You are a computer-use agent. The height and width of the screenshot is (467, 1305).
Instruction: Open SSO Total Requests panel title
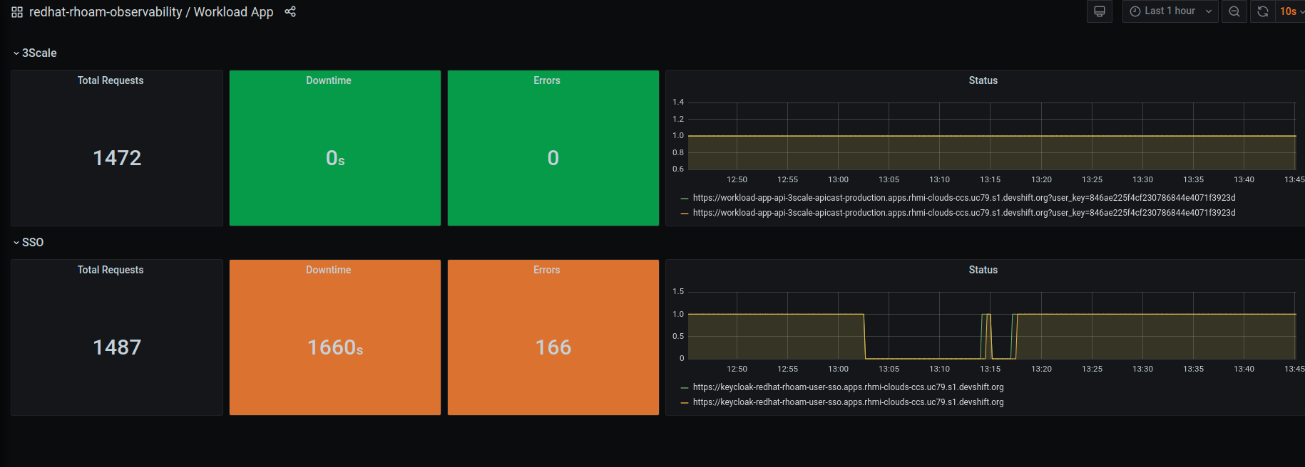coord(111,270)
